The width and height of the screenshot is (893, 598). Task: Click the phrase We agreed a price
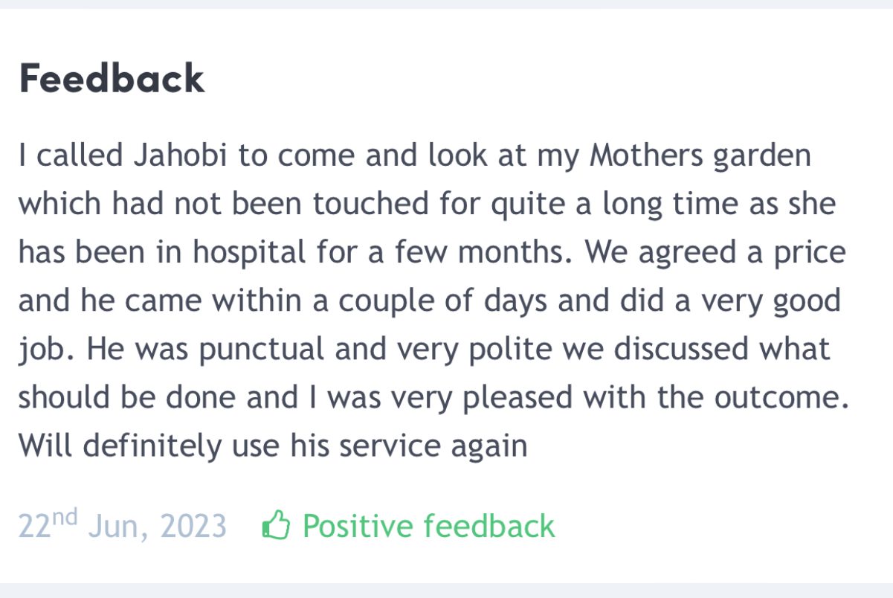[x=715, y=253]
